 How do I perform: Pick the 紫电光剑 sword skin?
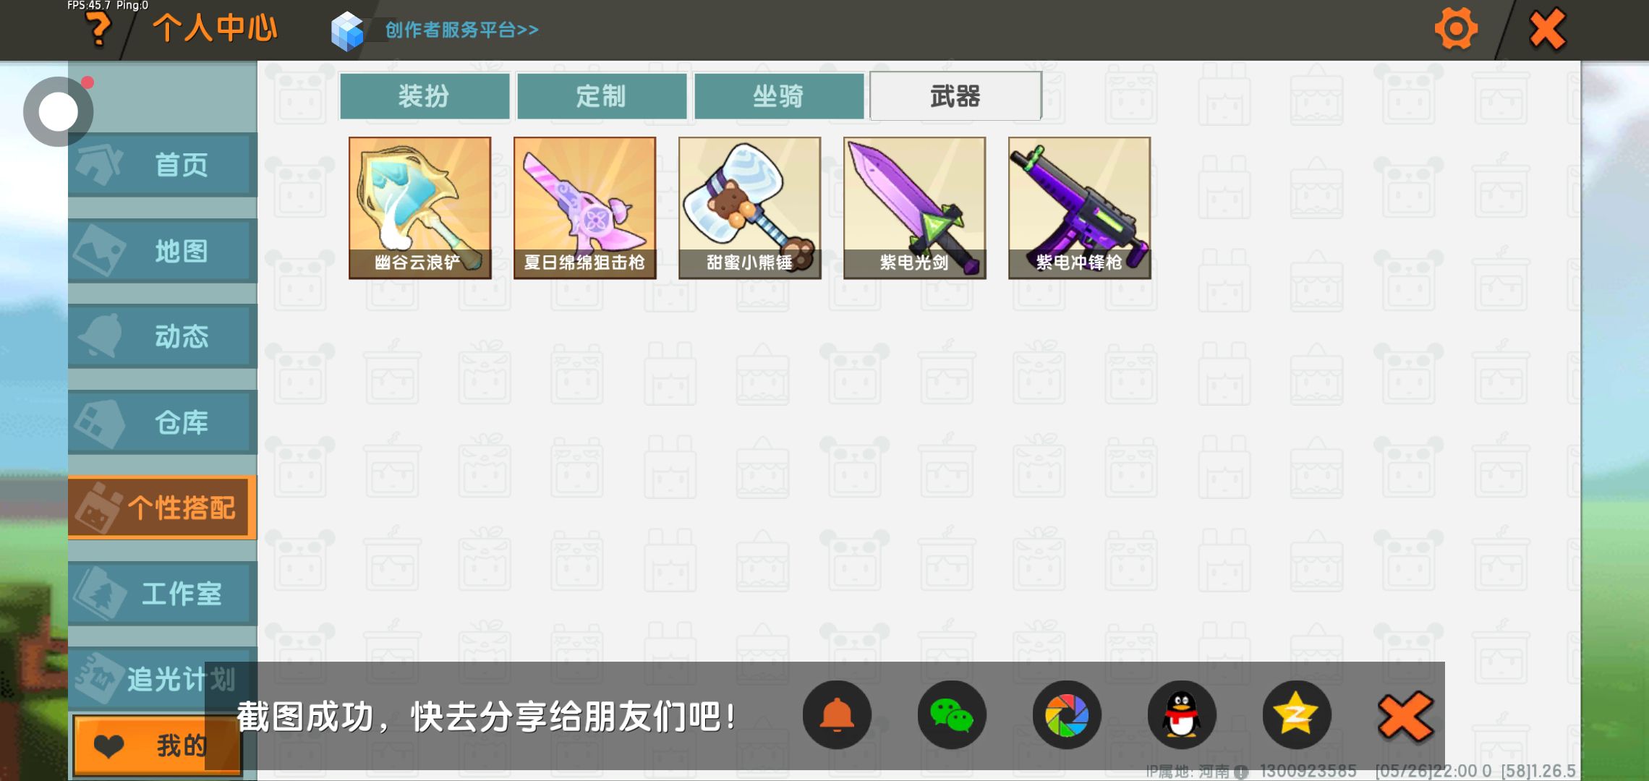(x=914, y=208)
